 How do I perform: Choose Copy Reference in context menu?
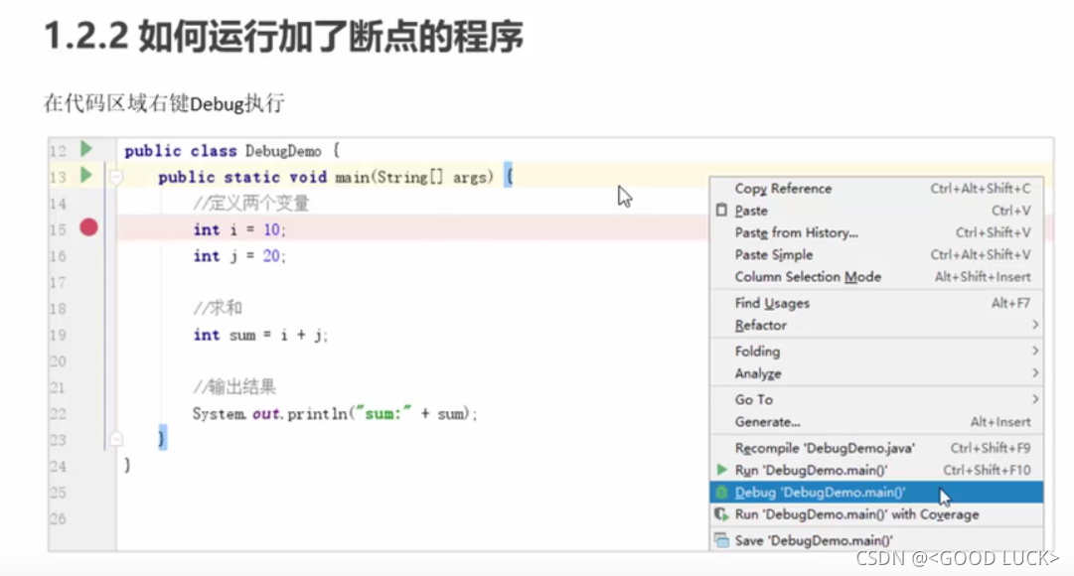tap(876, 189)
